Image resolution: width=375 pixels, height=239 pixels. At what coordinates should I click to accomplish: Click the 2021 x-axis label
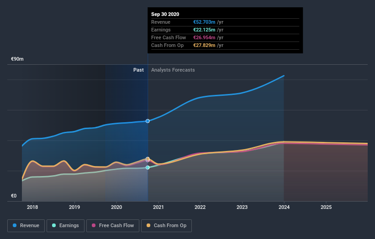point(158,207)
